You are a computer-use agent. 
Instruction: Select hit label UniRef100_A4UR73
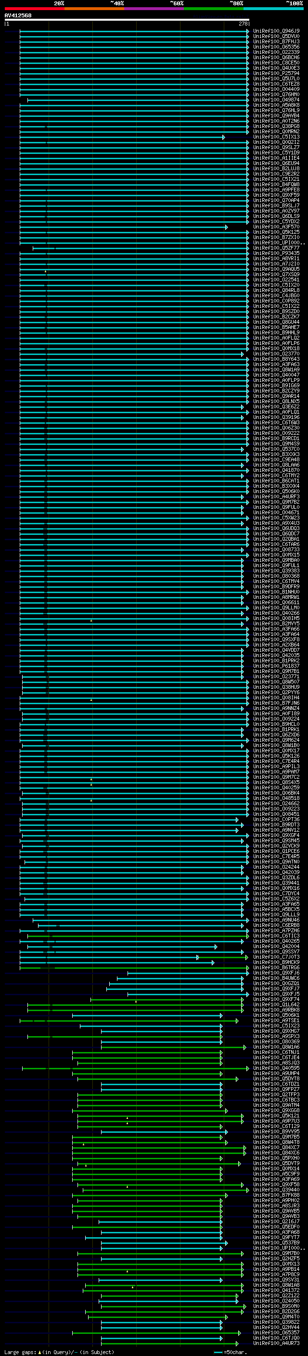(276, 1343)
